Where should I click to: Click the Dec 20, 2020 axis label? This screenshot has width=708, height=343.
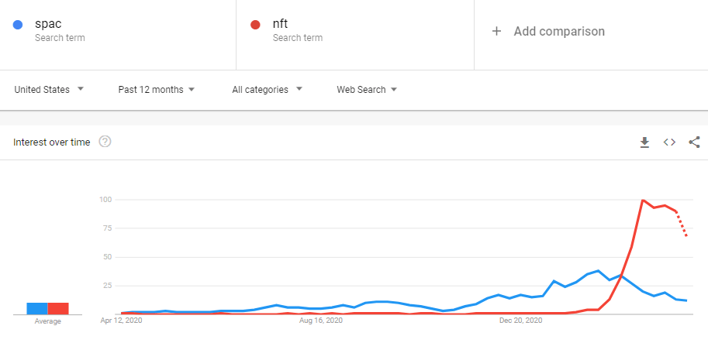520,321
